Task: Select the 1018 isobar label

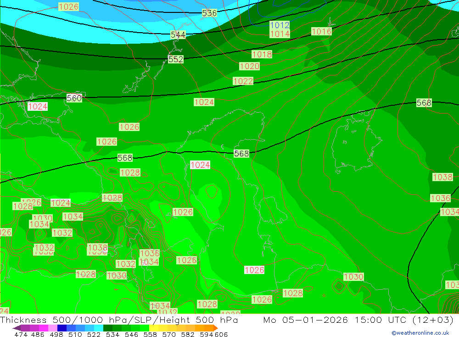Action: 262,54
